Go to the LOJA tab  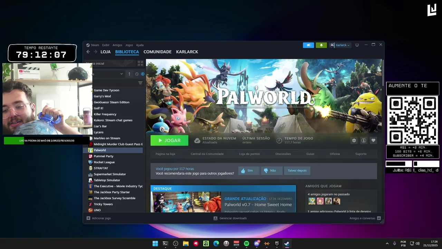[x=106, y=52]
